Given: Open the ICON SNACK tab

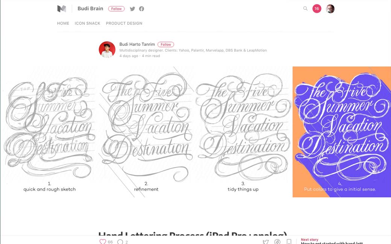Looking at the screenshot, I should (88, 23).
